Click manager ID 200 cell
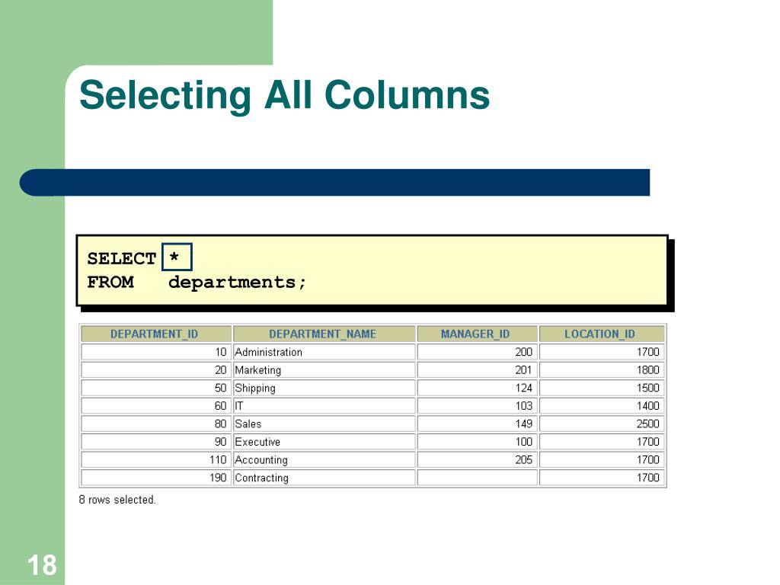Viewport: 780px width, 585px height. point(477,352)
